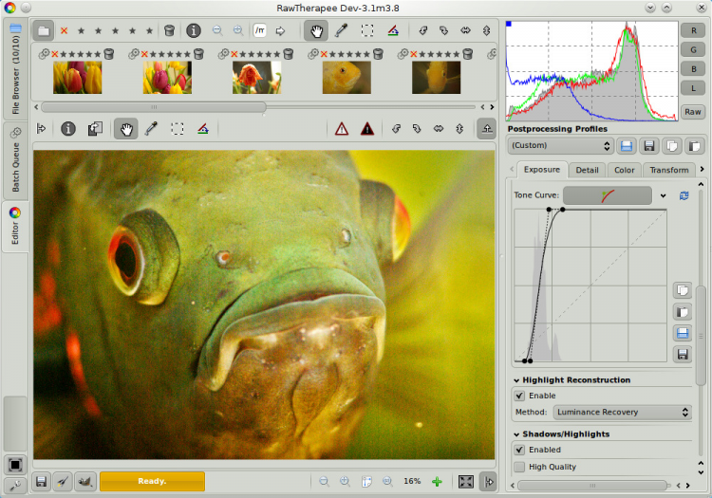Toggle the top filmstrip panel visibility icon
The height and width of the screenshot is (498, 712).
pyautogui.click(x=487, y=129)
